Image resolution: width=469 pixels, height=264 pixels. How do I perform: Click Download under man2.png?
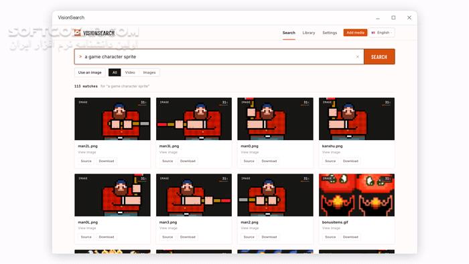(x=269, y=237)
